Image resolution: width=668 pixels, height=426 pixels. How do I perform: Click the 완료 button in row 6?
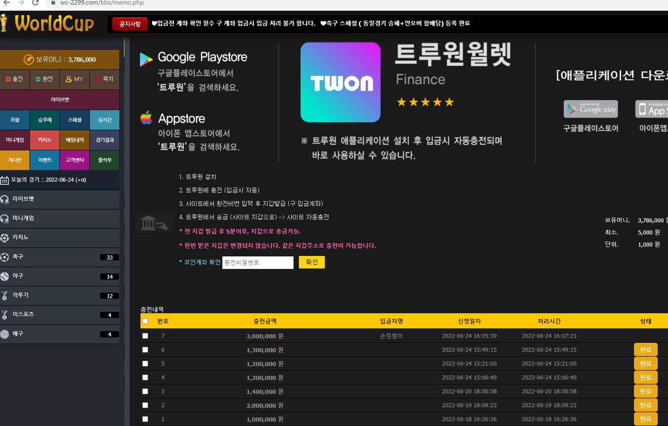coord(646,349)
